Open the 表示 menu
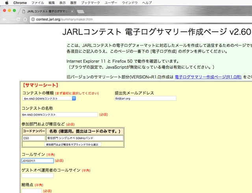 pyautogui.click(x=63, y=3)
